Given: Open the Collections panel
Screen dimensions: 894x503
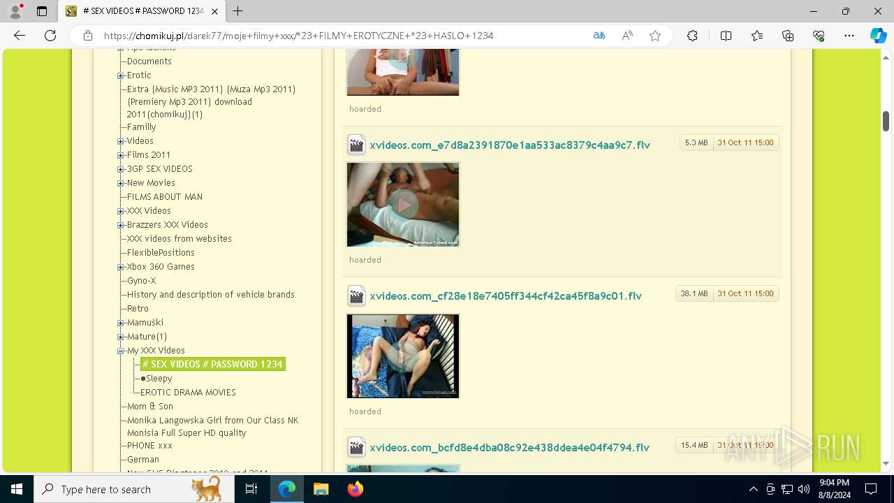Looking at the screenshot, I should coord(788,36).
